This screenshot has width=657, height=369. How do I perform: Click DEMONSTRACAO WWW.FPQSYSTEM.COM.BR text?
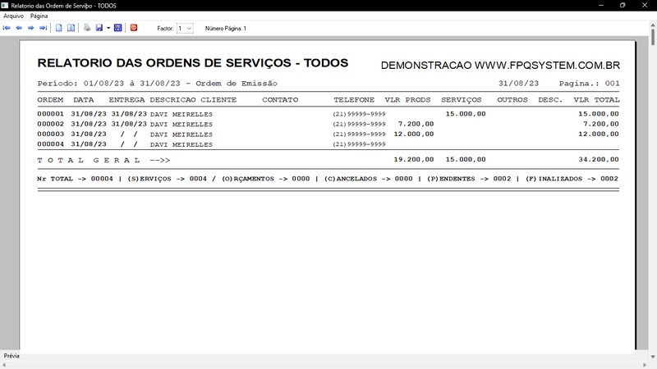tap(500, 66)
